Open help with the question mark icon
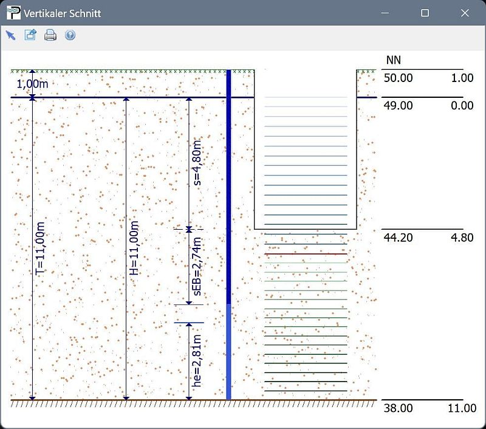The width and height of the screenshot is (486, 429). coord(70,35)
